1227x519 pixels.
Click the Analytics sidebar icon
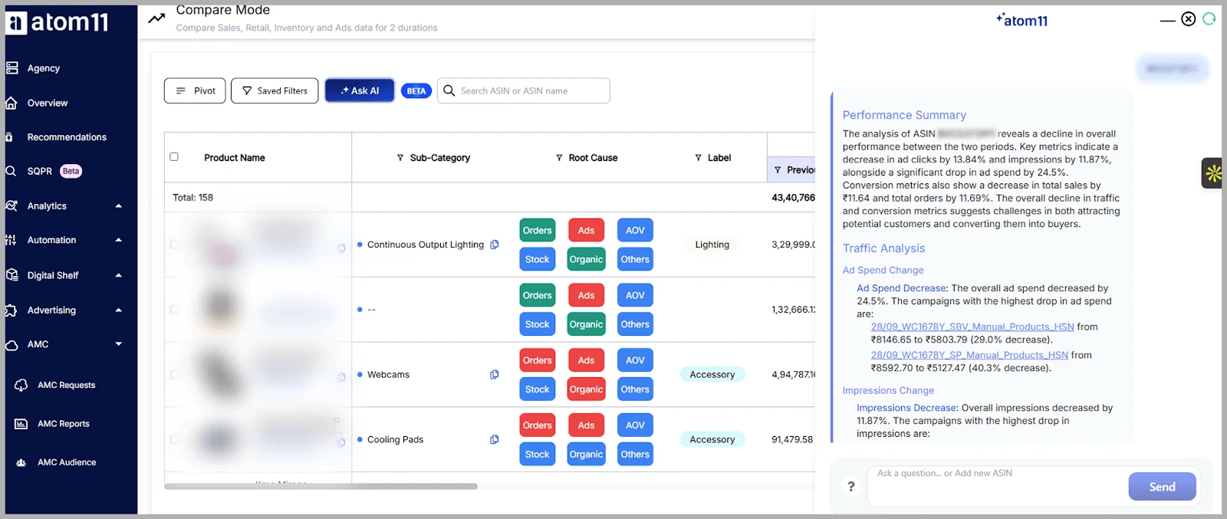(12, 205)
